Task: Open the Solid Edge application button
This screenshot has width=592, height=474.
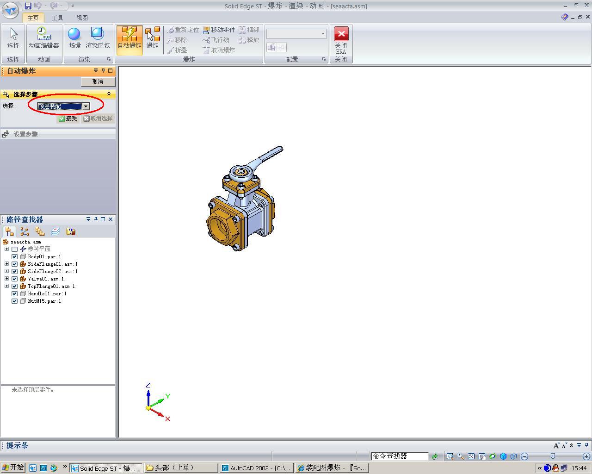Action: (x=10, y=10)
